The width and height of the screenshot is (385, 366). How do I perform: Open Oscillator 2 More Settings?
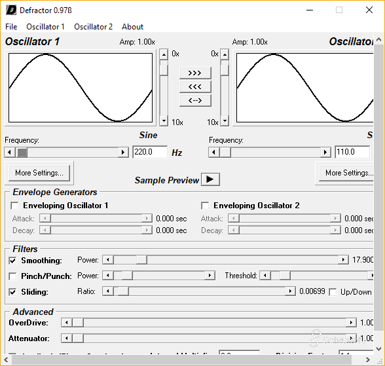pos(346,173)
